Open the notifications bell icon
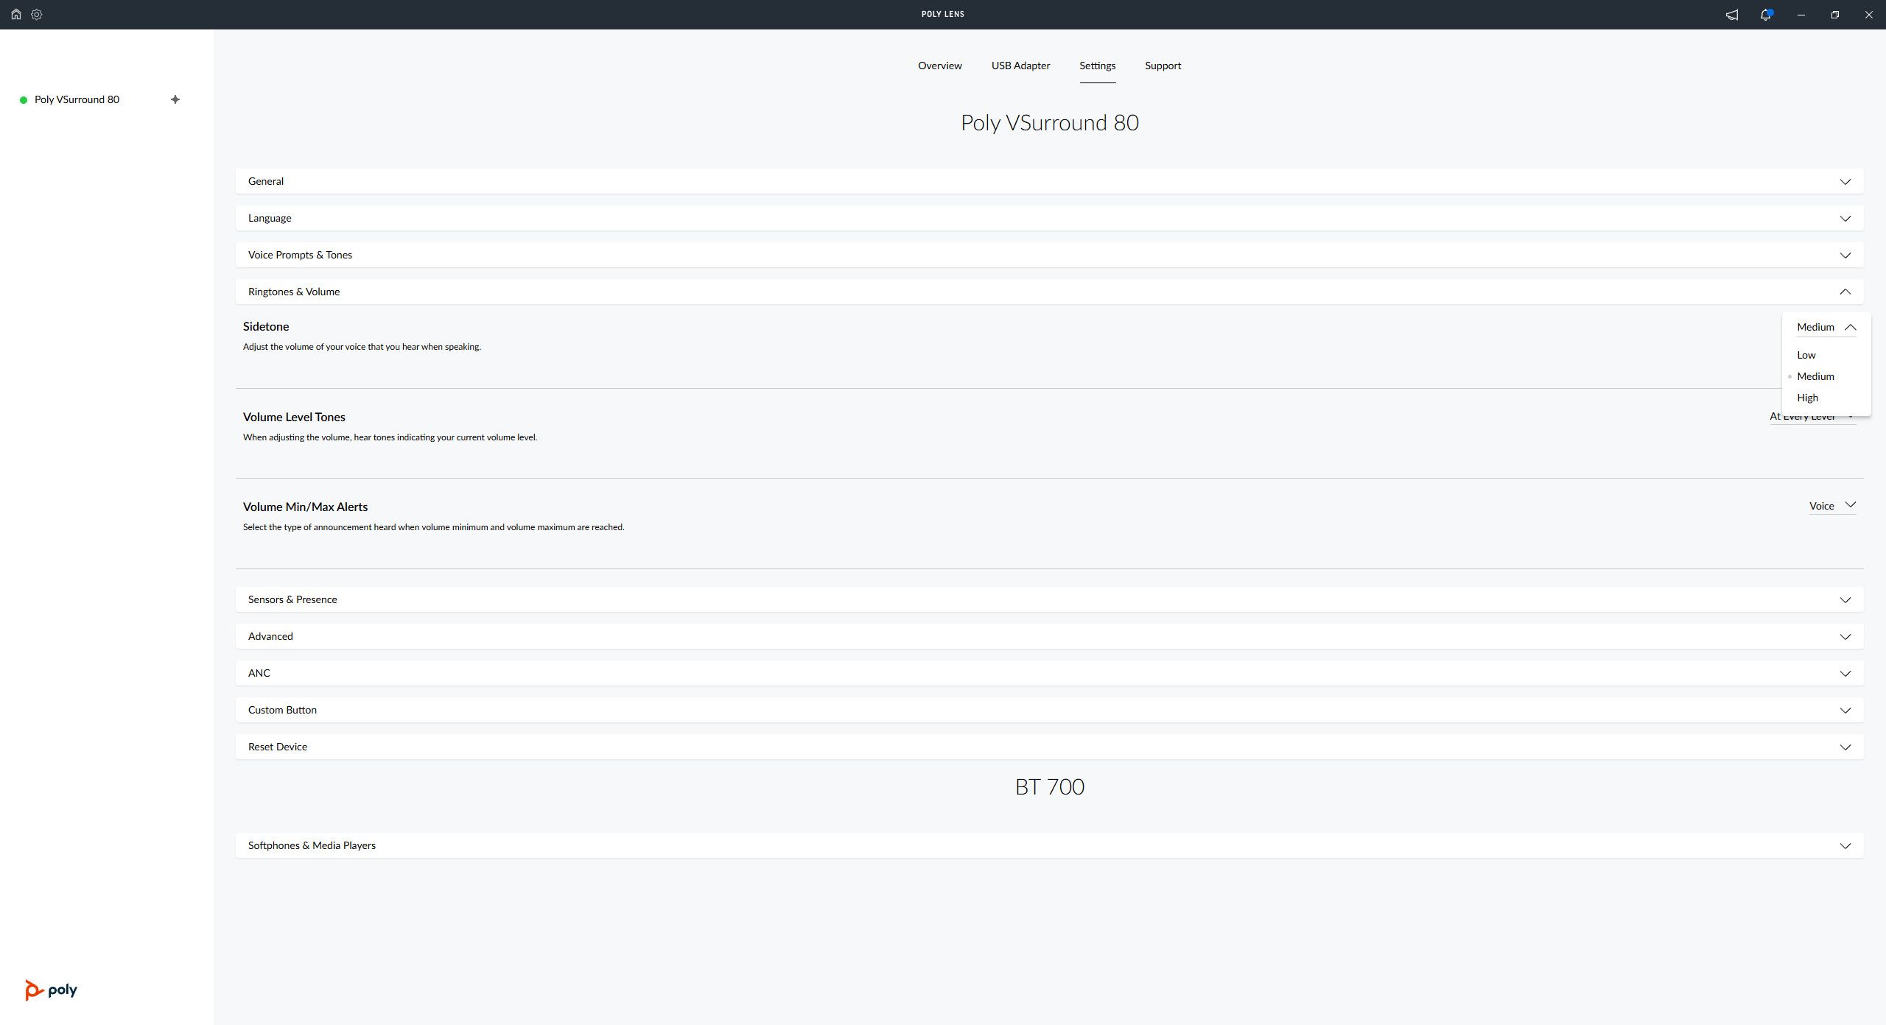Viewport: 1886px width, 1025px height. click(x=1766, y=15)
